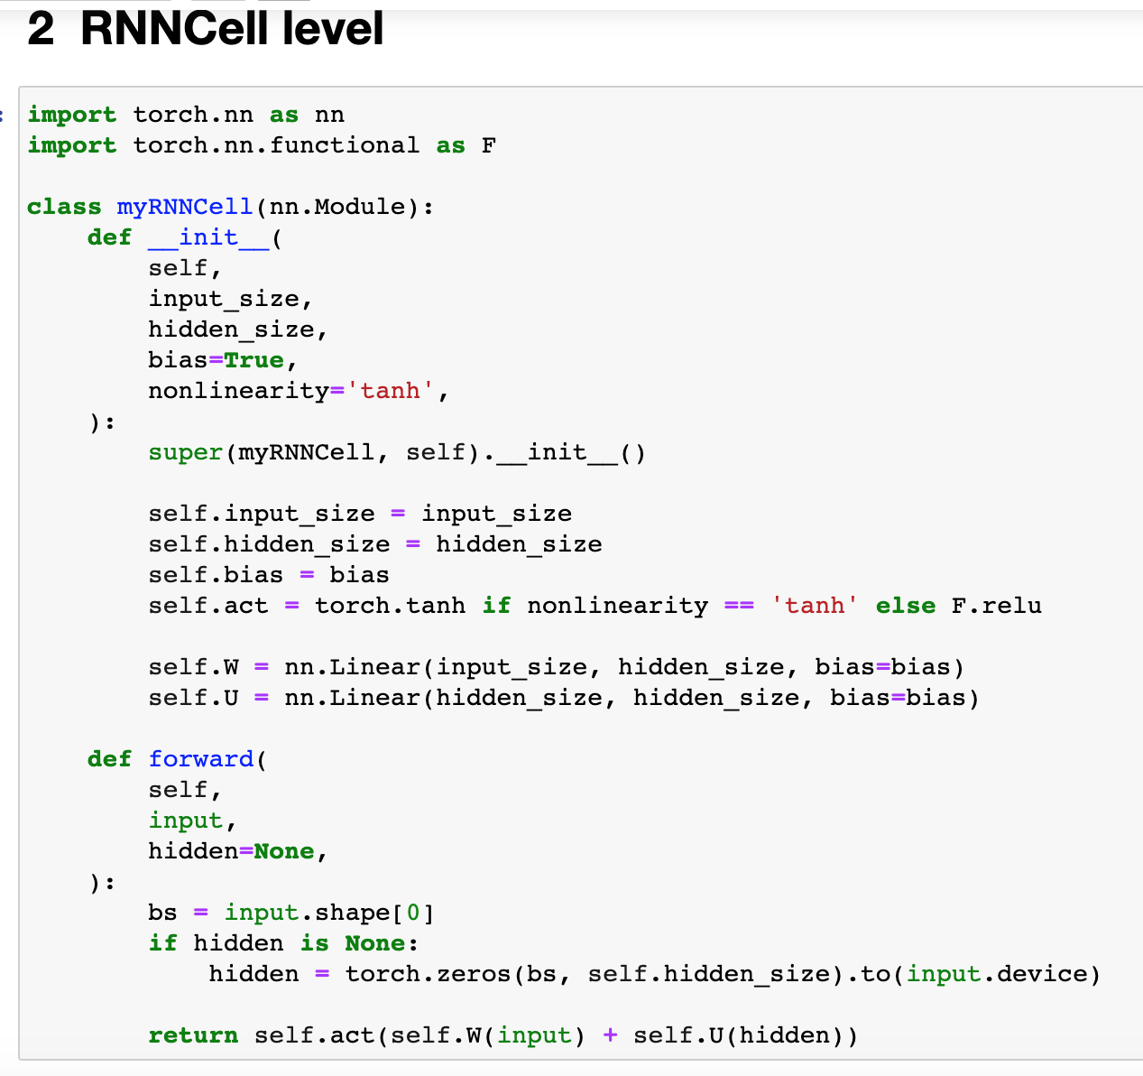
Task: Place cursor on 'bias=True' parameter
Action: coord(216,360)
